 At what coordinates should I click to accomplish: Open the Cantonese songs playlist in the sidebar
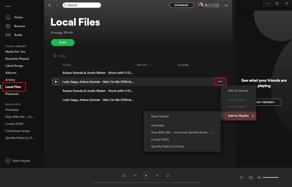click(x=18, y=131)
